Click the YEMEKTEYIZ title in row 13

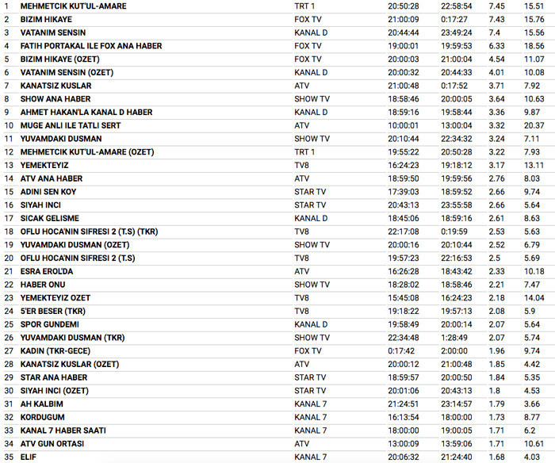[45, 165]
